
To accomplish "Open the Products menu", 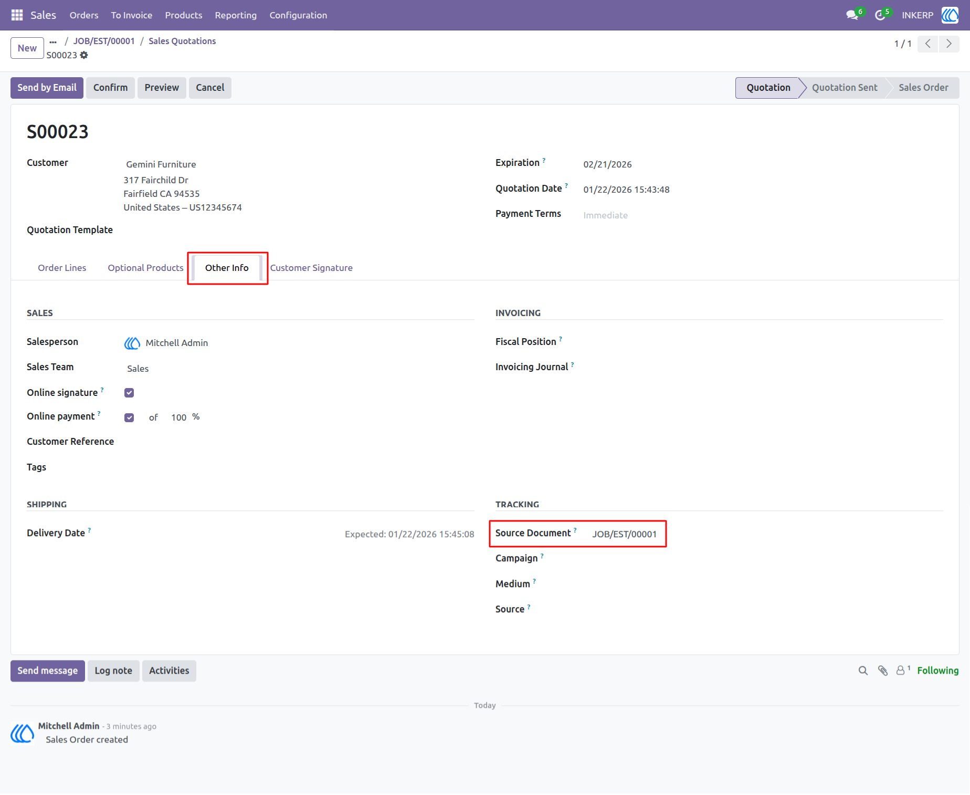I will (184, 15).
